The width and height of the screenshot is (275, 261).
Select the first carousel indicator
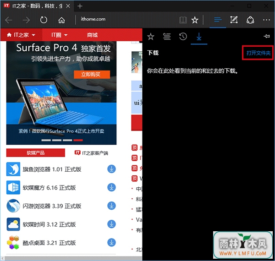point(46,140)
